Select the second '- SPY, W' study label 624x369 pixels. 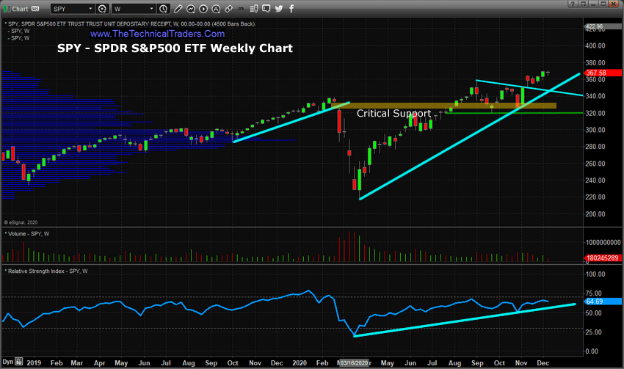pyautogui.click(x=18, y=38)
